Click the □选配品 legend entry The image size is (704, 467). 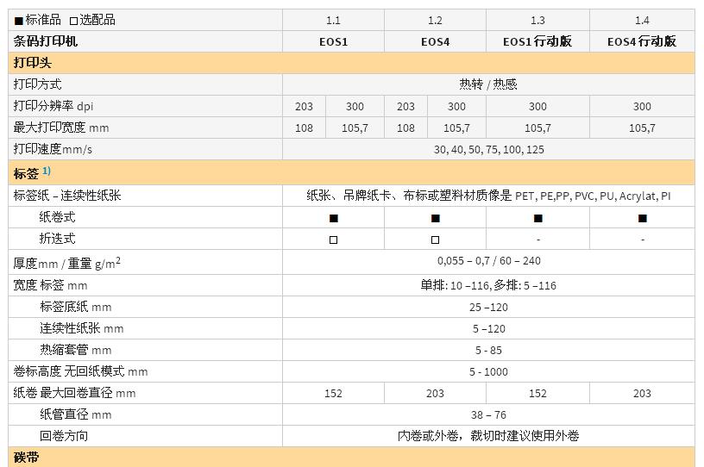[x=92, y=20]
